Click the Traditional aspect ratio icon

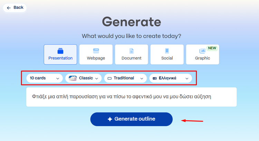pyautogui.click(x=109, y=78)
